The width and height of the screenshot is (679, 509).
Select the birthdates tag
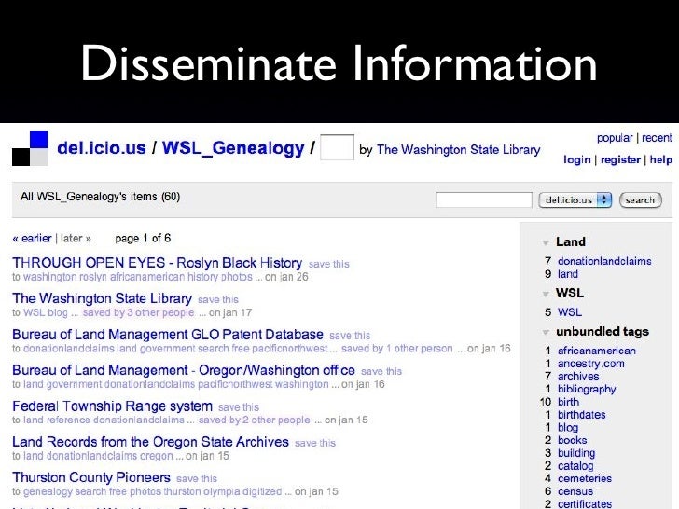[581, 415]
